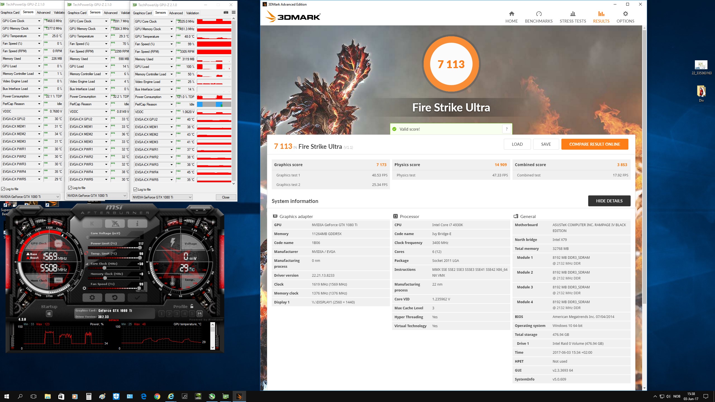Expand VDDC dropdown in middle GPU-Z window
715x402 pixels.
106,112
